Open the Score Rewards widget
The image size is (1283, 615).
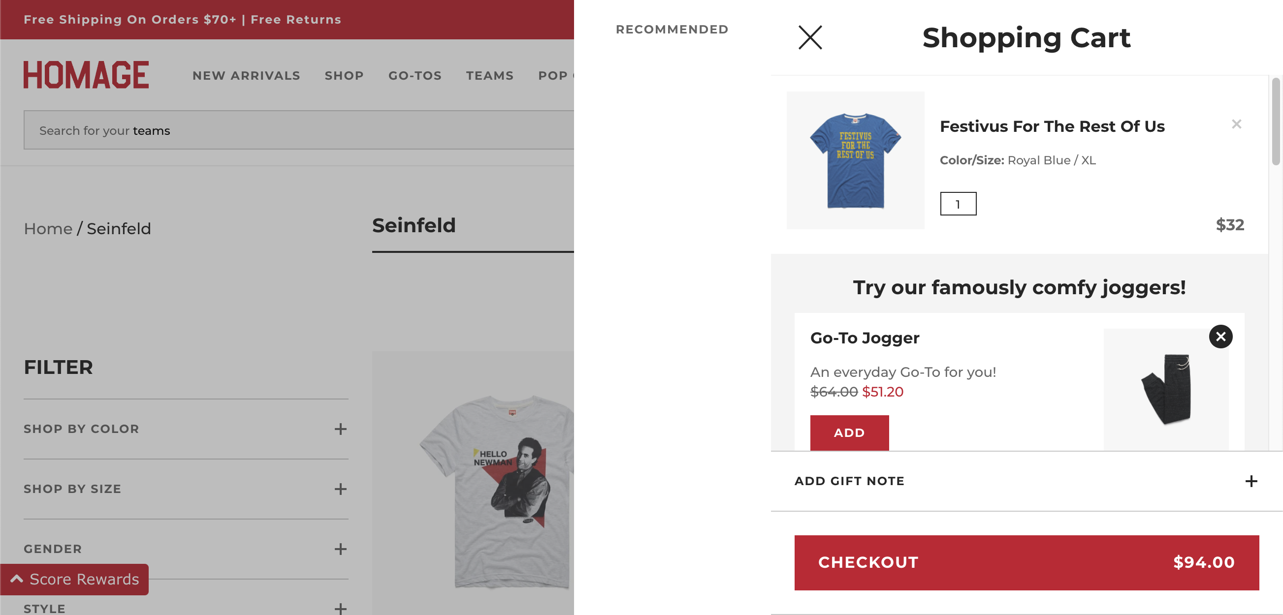(x=75, y=579)
